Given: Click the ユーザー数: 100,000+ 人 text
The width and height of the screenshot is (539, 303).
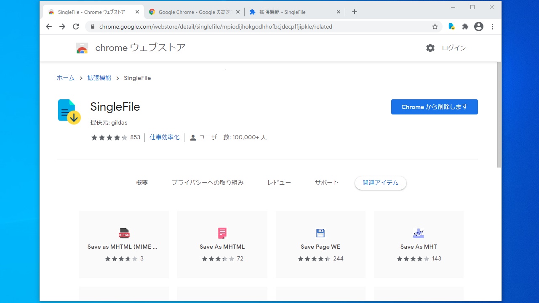Looking at the screenshot, I should coord(233,137).
